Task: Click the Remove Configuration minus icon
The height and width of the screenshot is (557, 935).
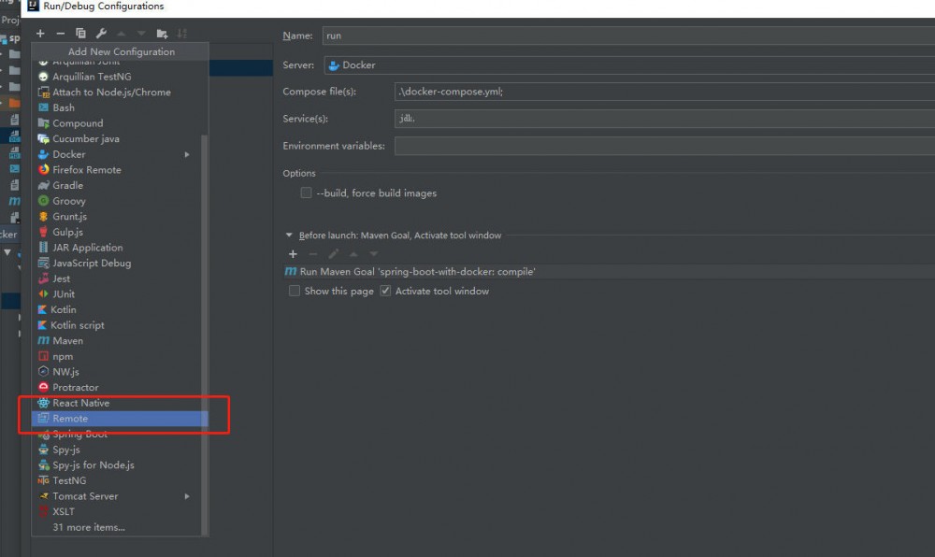Action: pos(60,34)
